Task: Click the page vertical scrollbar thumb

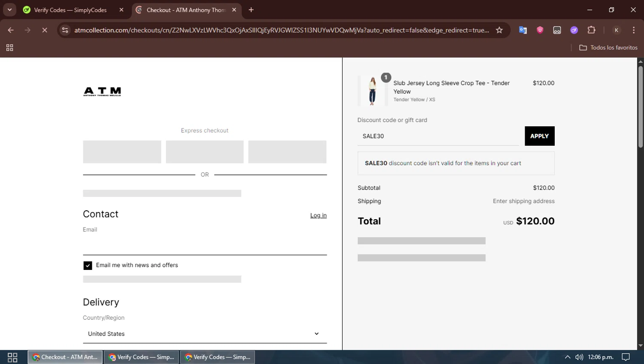Action: 641,107
